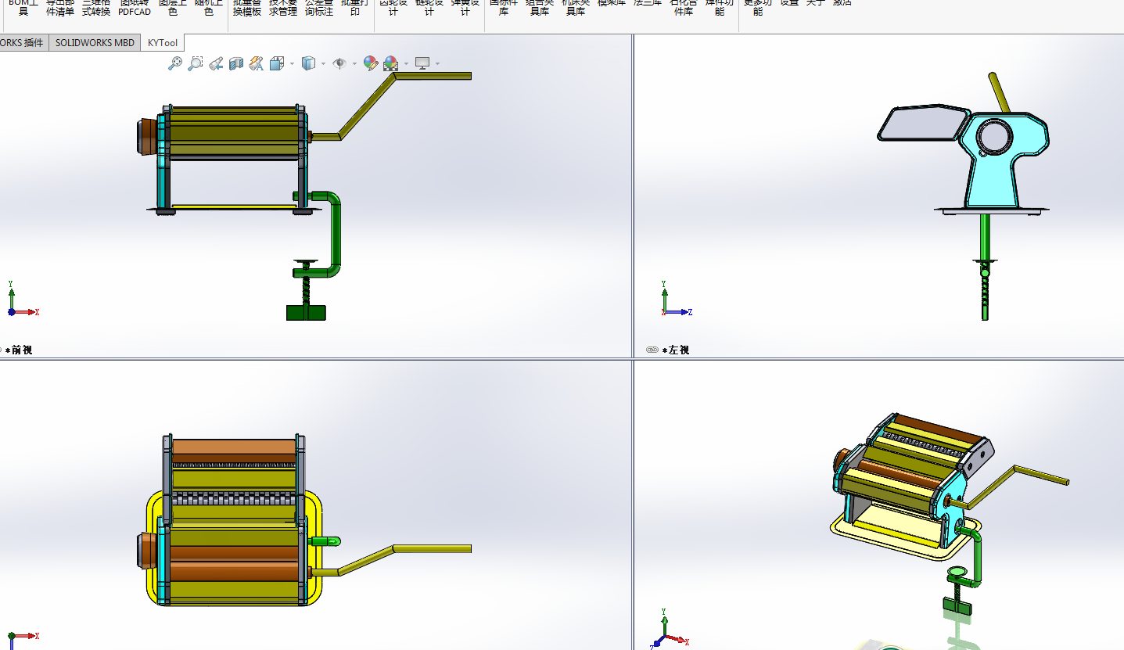Open 批量替换模板 tool
Viewport: 1124px width, 650px height.
pos(247,7)
